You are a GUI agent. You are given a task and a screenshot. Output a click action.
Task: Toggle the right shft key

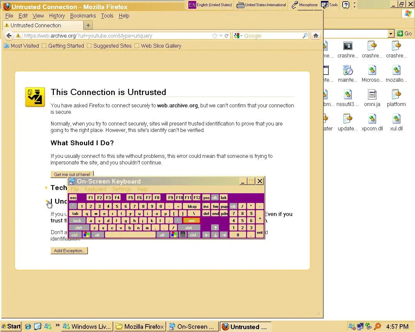point(189,228)
